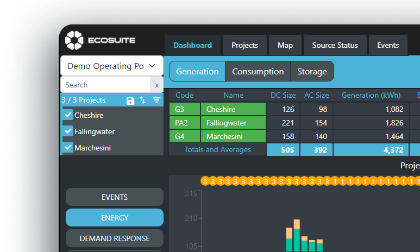Open the Demo Operating portfolio dropdown
This screenshot has width=420, height=252.
(111, 66)
